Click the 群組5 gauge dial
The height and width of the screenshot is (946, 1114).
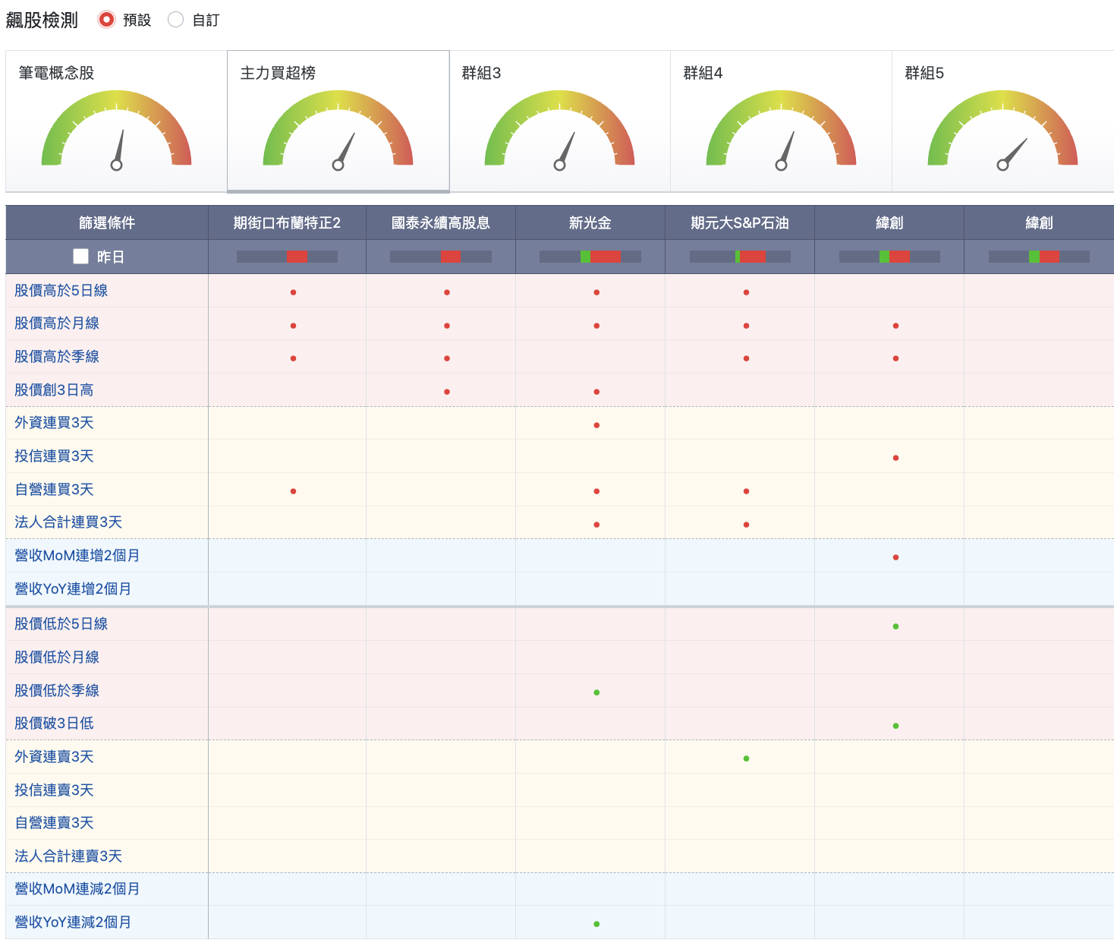tap(1002, 129)
